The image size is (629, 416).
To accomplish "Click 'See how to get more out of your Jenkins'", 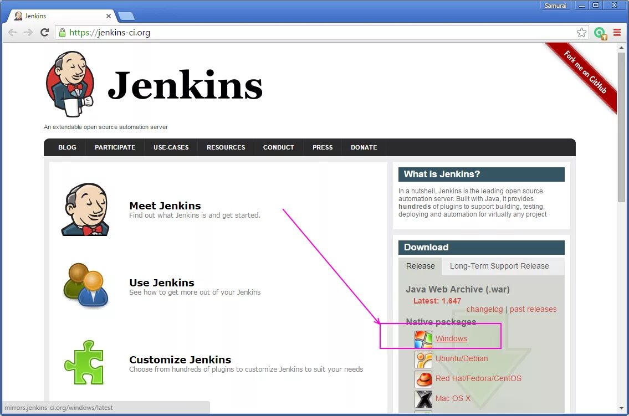I will (x=195, y=292).
